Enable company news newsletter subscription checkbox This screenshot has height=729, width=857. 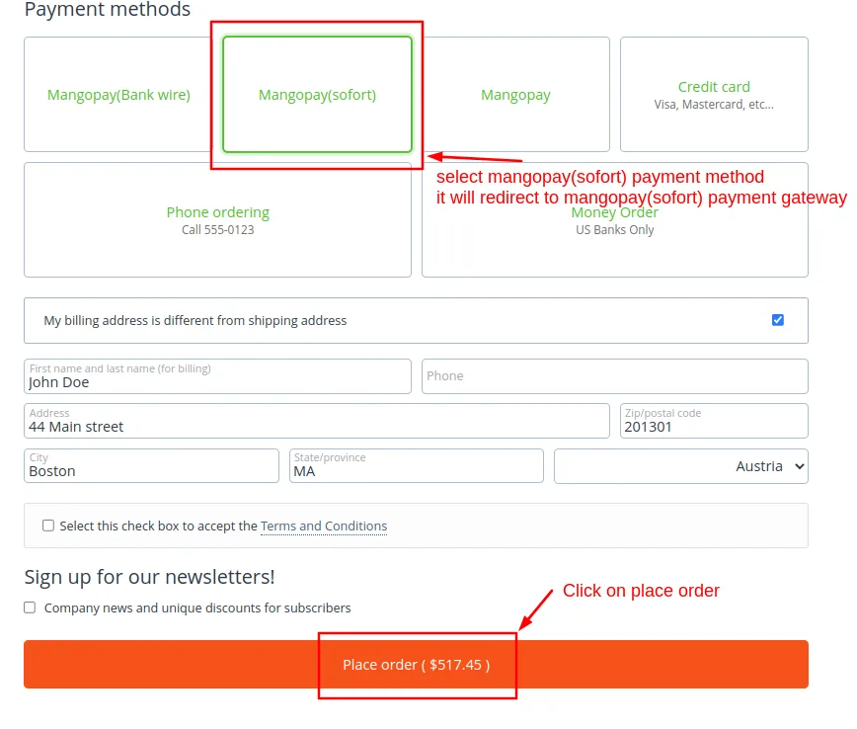pos(30,607)
